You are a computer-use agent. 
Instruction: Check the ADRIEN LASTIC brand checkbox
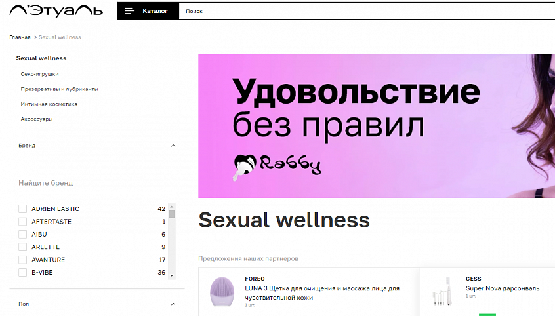click(x=23, y=208)
